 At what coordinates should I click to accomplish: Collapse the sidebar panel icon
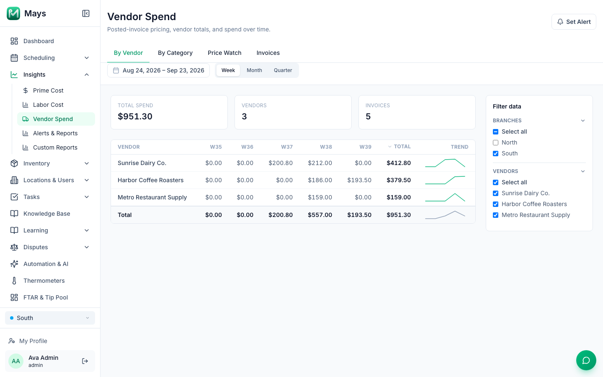pyautogui.click(x=86, y=13)
